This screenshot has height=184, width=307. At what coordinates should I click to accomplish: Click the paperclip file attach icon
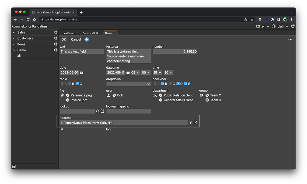[x=62, y=95]
